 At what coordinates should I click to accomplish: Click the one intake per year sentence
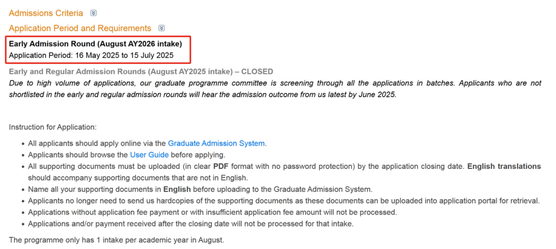tap(116, 240)
